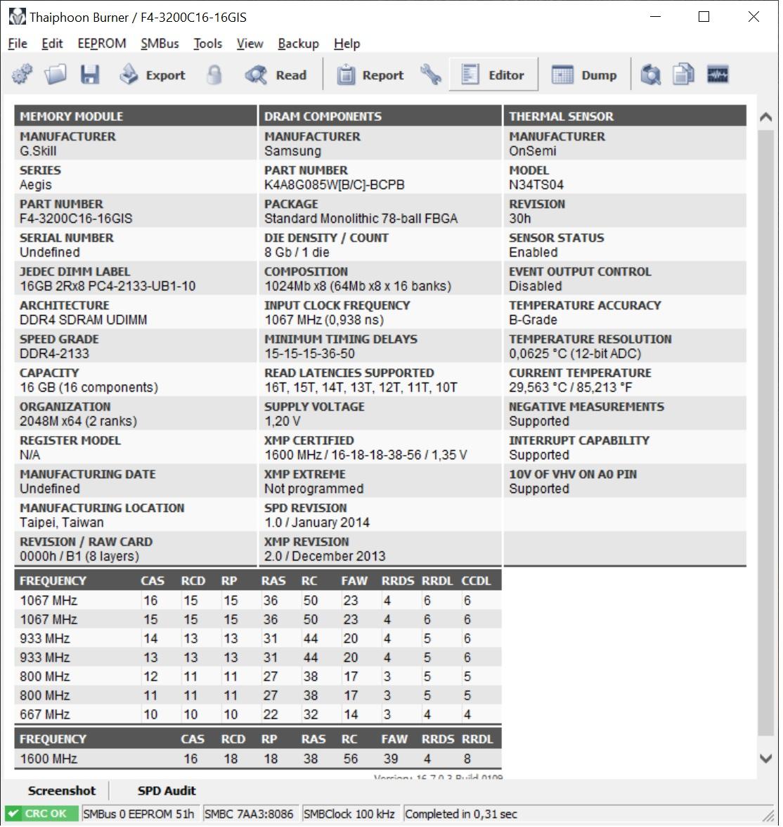Click XMP Certified timing value
Image resolution: width=783 pixels, height=827 pixels.
365,454
